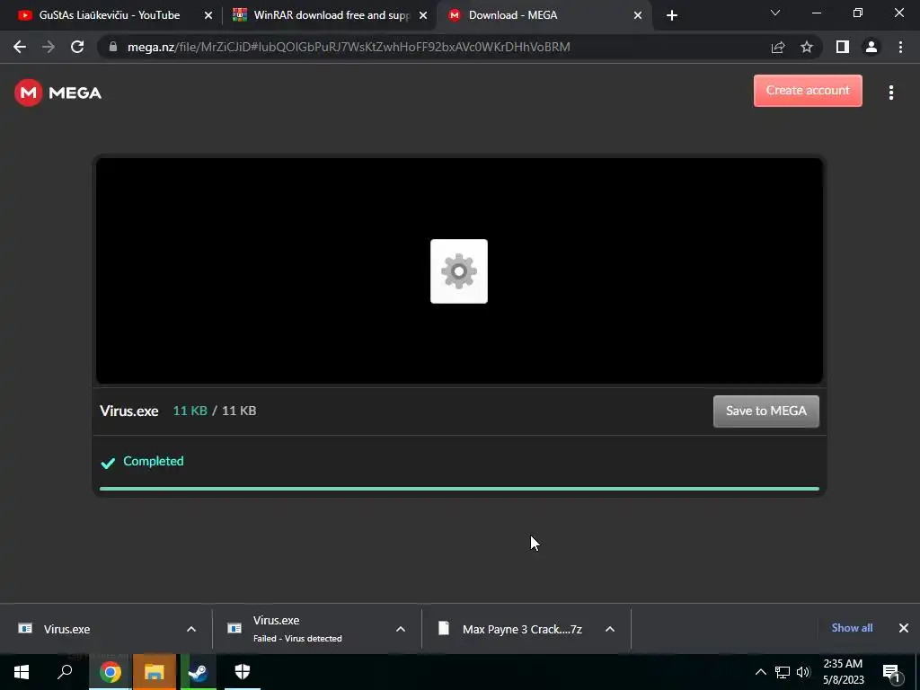The width and height of the screenshot is (920, 690).
Task: Bookmark this page with the star icon
Action: click(807, 47)
